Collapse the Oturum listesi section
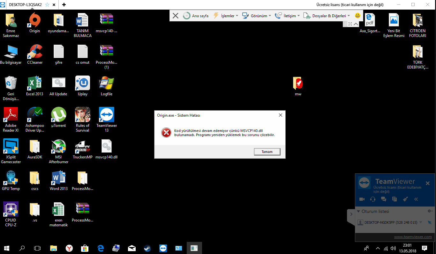 pos(358,211)
